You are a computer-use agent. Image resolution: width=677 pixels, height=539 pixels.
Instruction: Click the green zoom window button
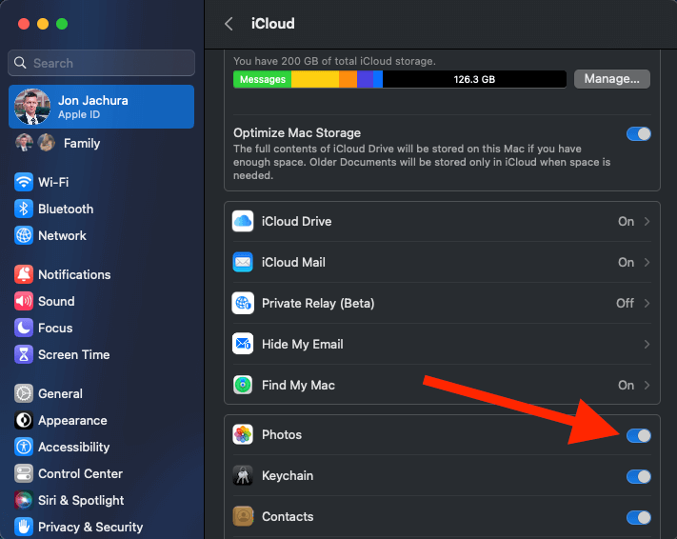(62, 24)
